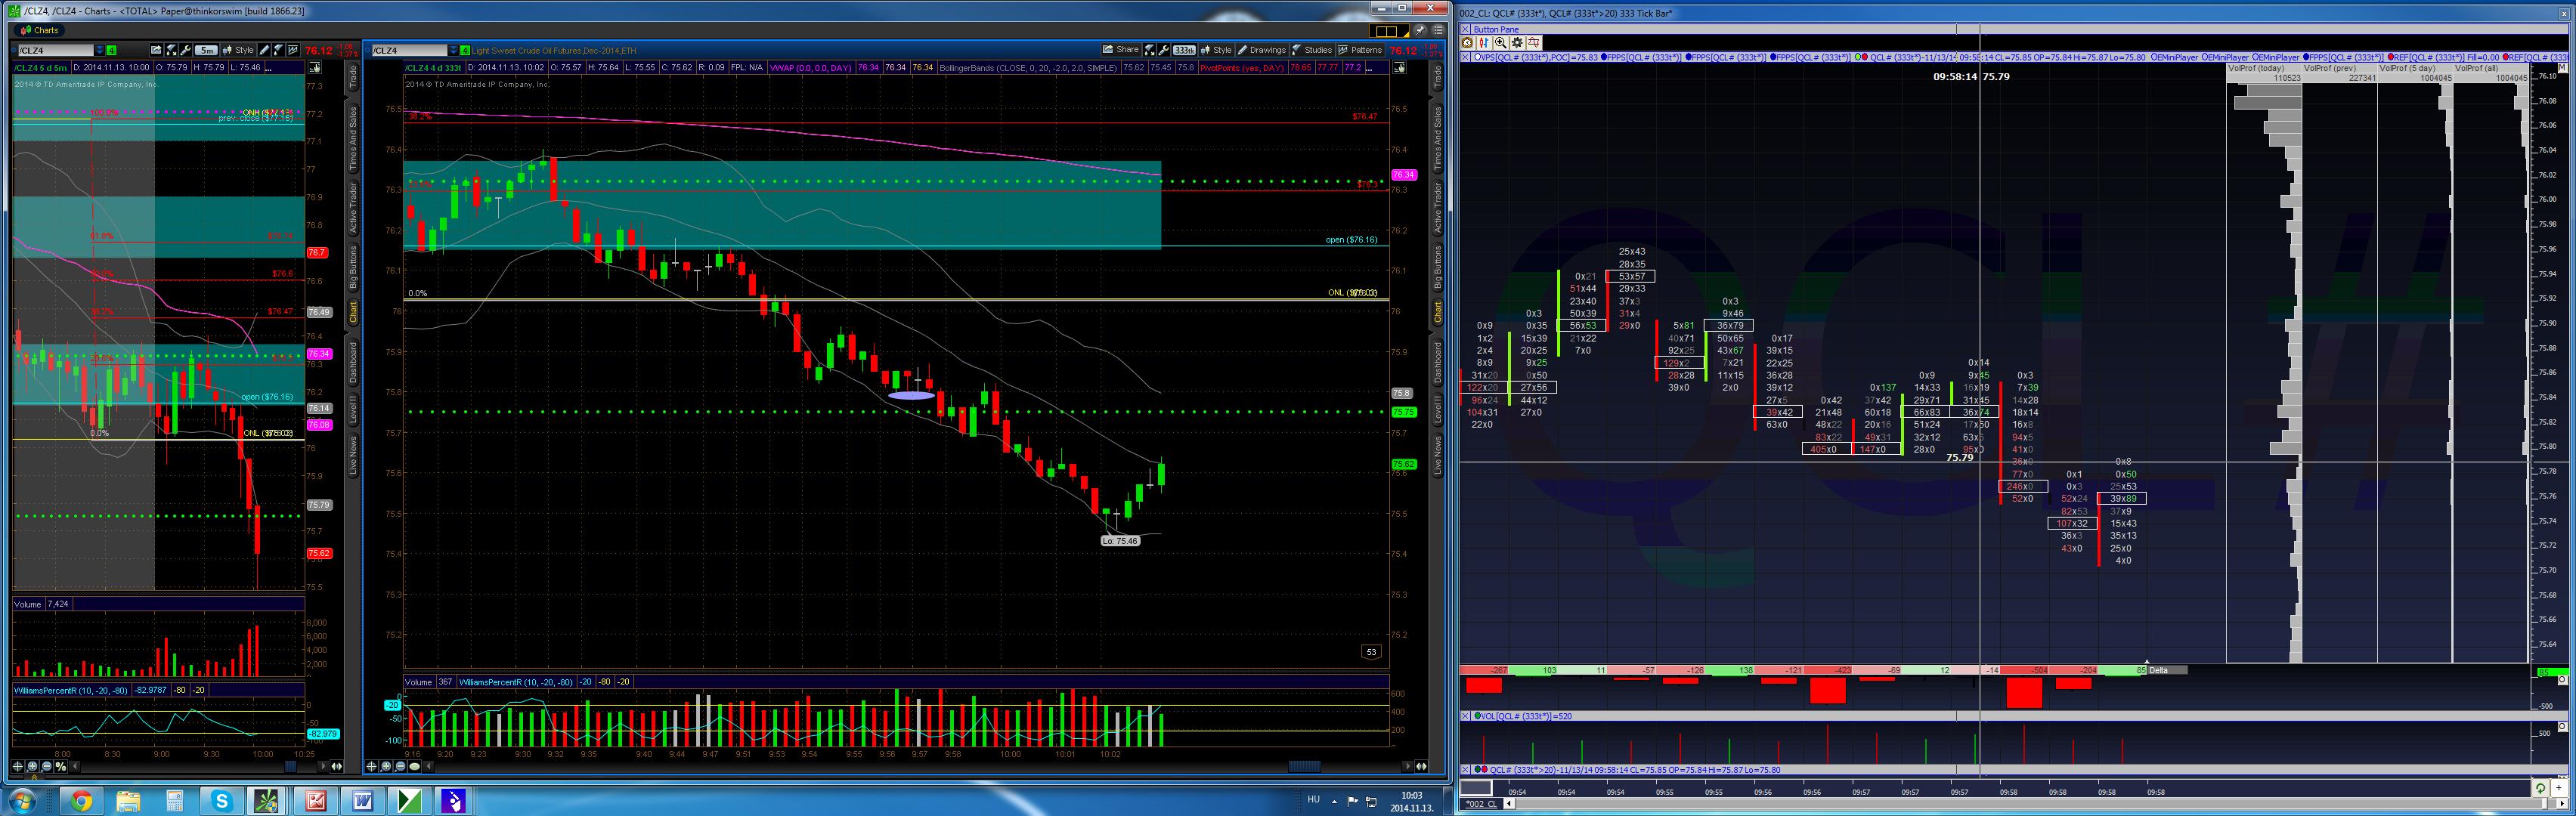The image size is (2576, 816).
Task: Click Share button on main 333t chart
Action: (1121, 50)
